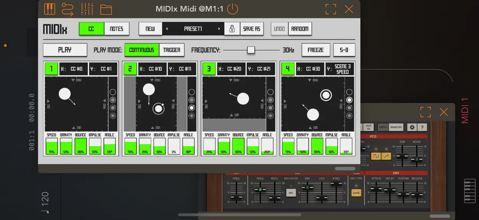
Task: Toggle pad 2 enable button
Action: [130, 69]
